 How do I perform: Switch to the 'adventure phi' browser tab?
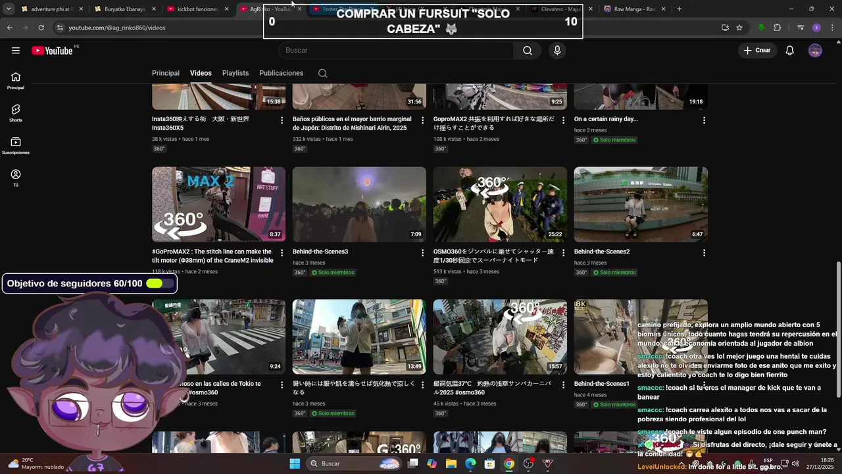(x=51, y=9)
